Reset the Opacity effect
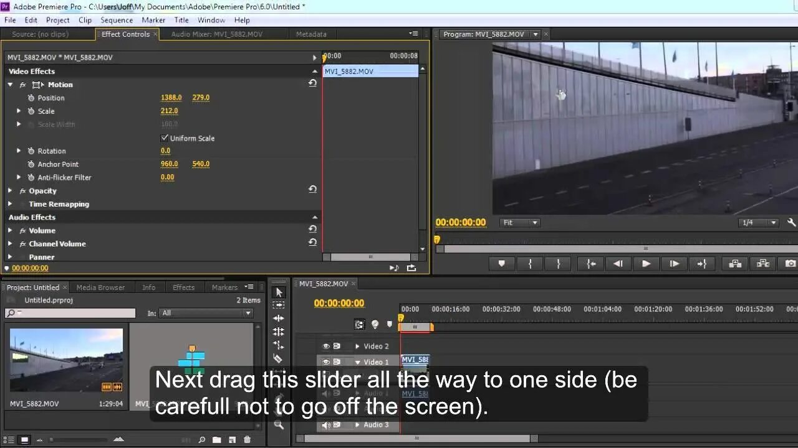The width and height of the screenshot is (798, 448). (x=312, y=189)
